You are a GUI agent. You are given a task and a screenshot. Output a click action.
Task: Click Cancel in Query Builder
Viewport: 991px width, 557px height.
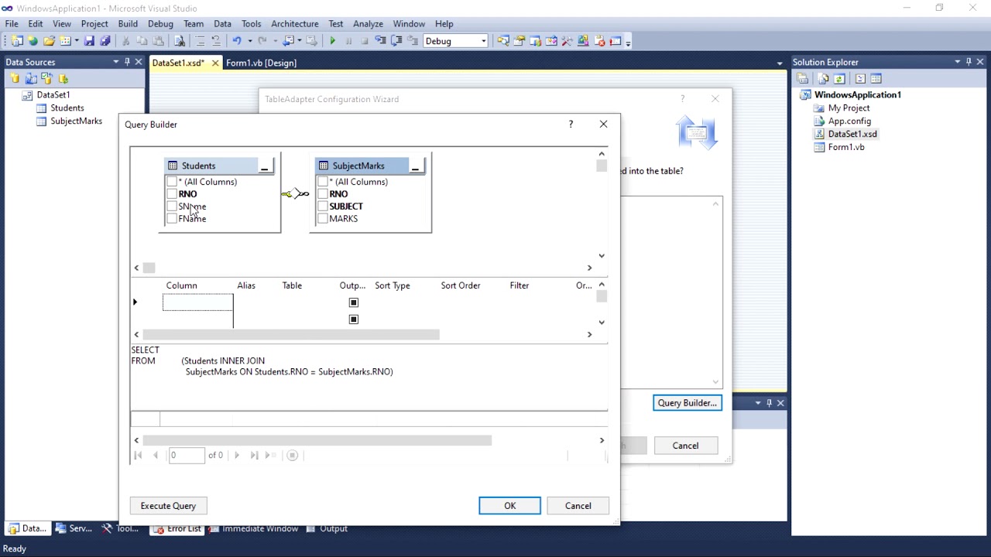(578, 506)
